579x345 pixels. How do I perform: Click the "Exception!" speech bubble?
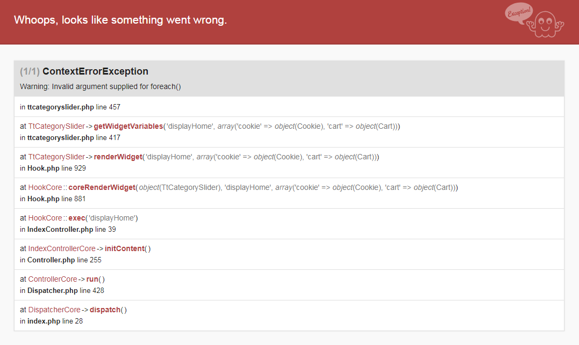click(x=519, y=13)
